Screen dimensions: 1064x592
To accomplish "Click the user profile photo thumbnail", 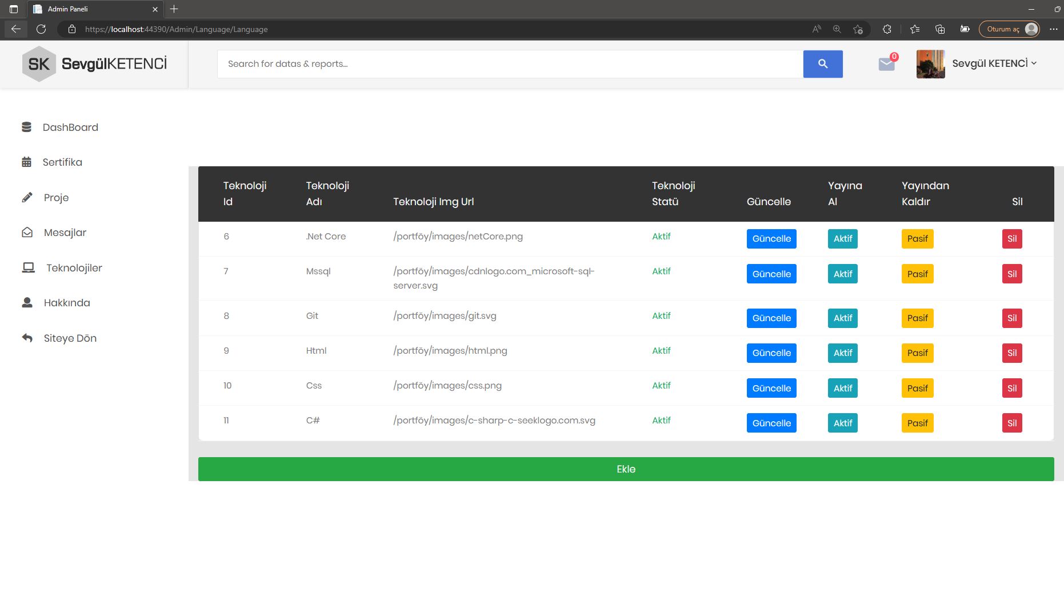I will click(930, 64).
